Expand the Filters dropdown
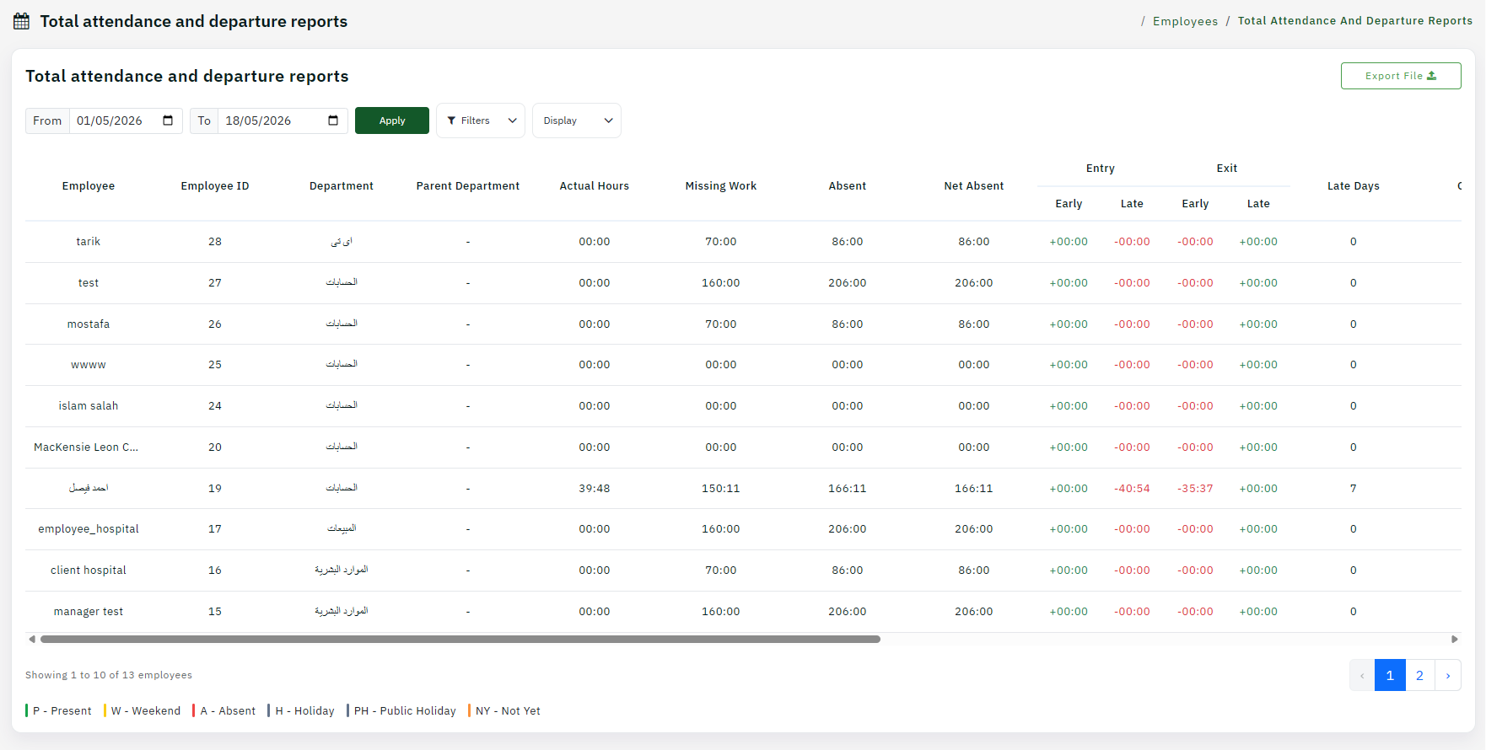 tap(481, 121)
